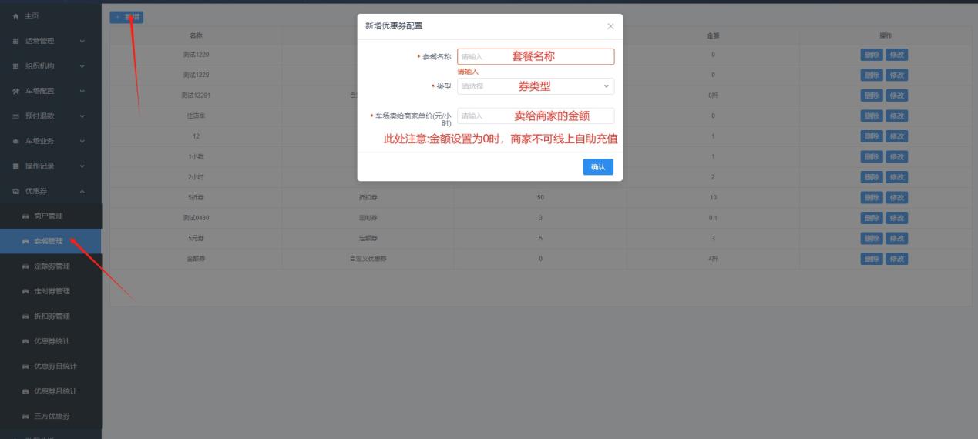Collapse the 优惠券 menu section
The image size is (978, 439).
(x=82, y=191)
